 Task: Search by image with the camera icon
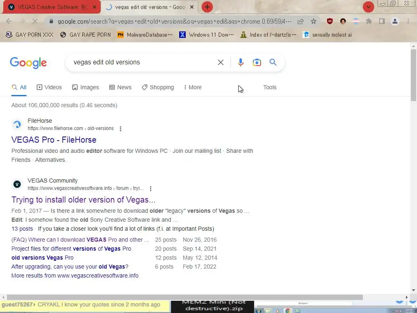point(257,62)
